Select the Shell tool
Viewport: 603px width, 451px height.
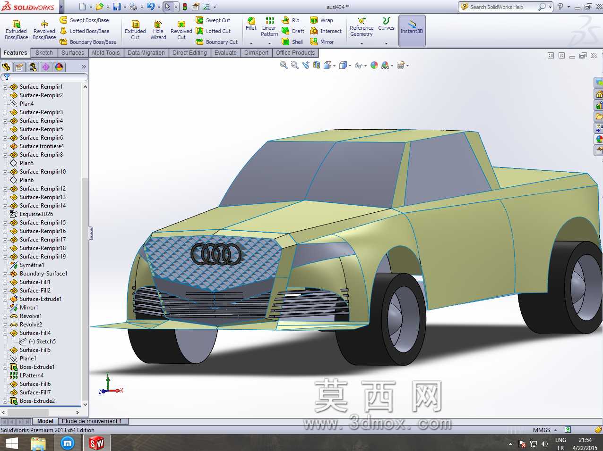pos(293,42)
